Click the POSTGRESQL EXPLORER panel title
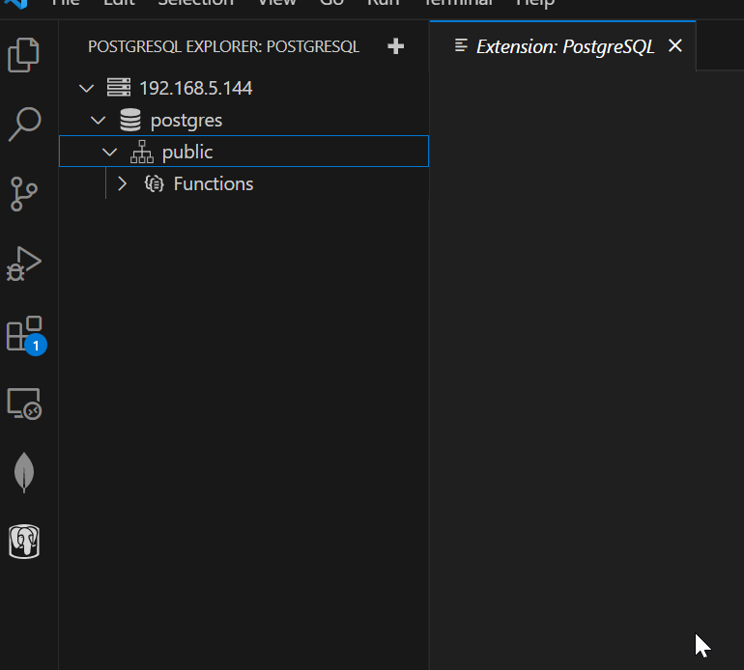The width and height of the screenshot is (744, 670). (223, 46)
